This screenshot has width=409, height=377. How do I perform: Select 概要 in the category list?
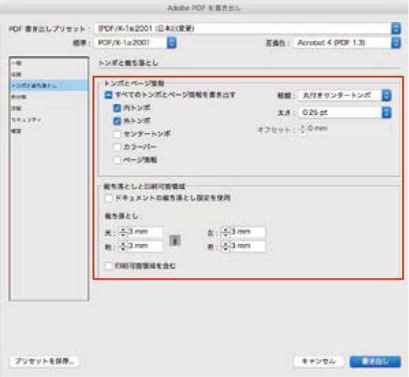tap(49, 131)
